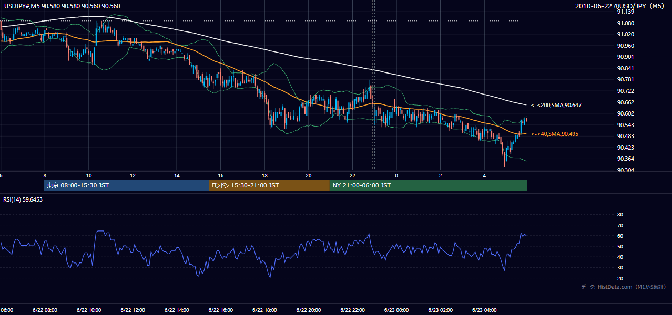Viewport: 672px width, 315px height.
Task: Click the 91.080 price axis label
Action: pyautogui.click(x=626, y=23)
